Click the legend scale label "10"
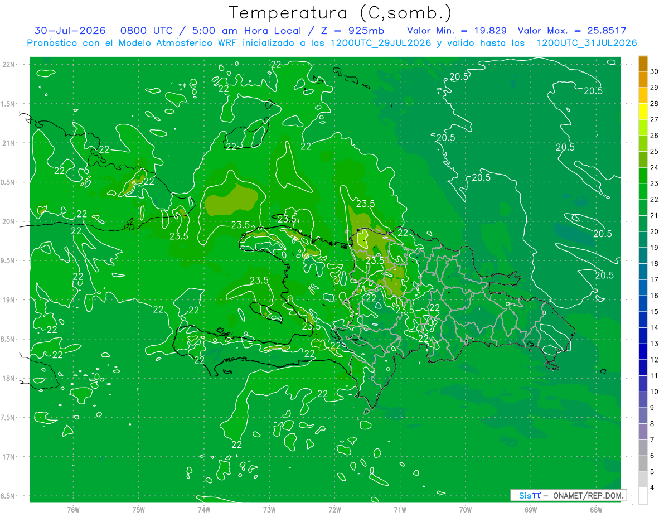This screenshot has width=669, height=517. 655,392
